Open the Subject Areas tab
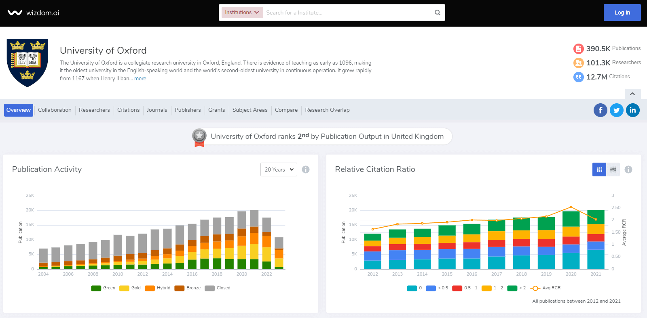Viewport: 647px width, 318px height. click(250, 110)
